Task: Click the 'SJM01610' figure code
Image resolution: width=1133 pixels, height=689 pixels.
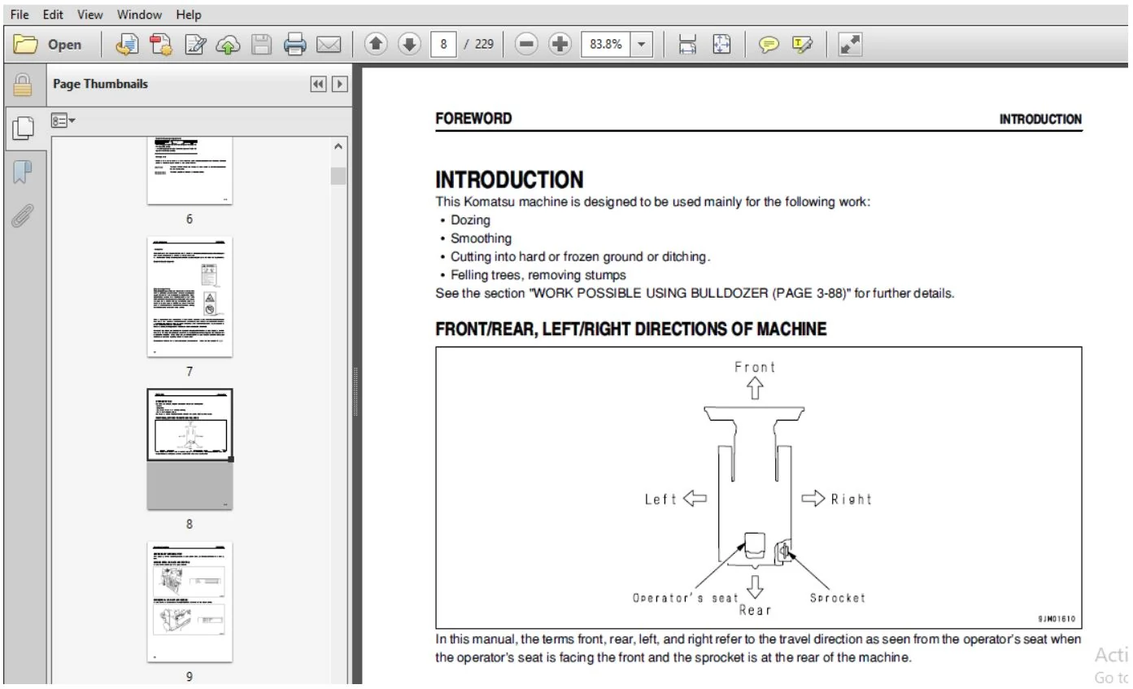Action: pyautogui.click(x=1056, y=619)
